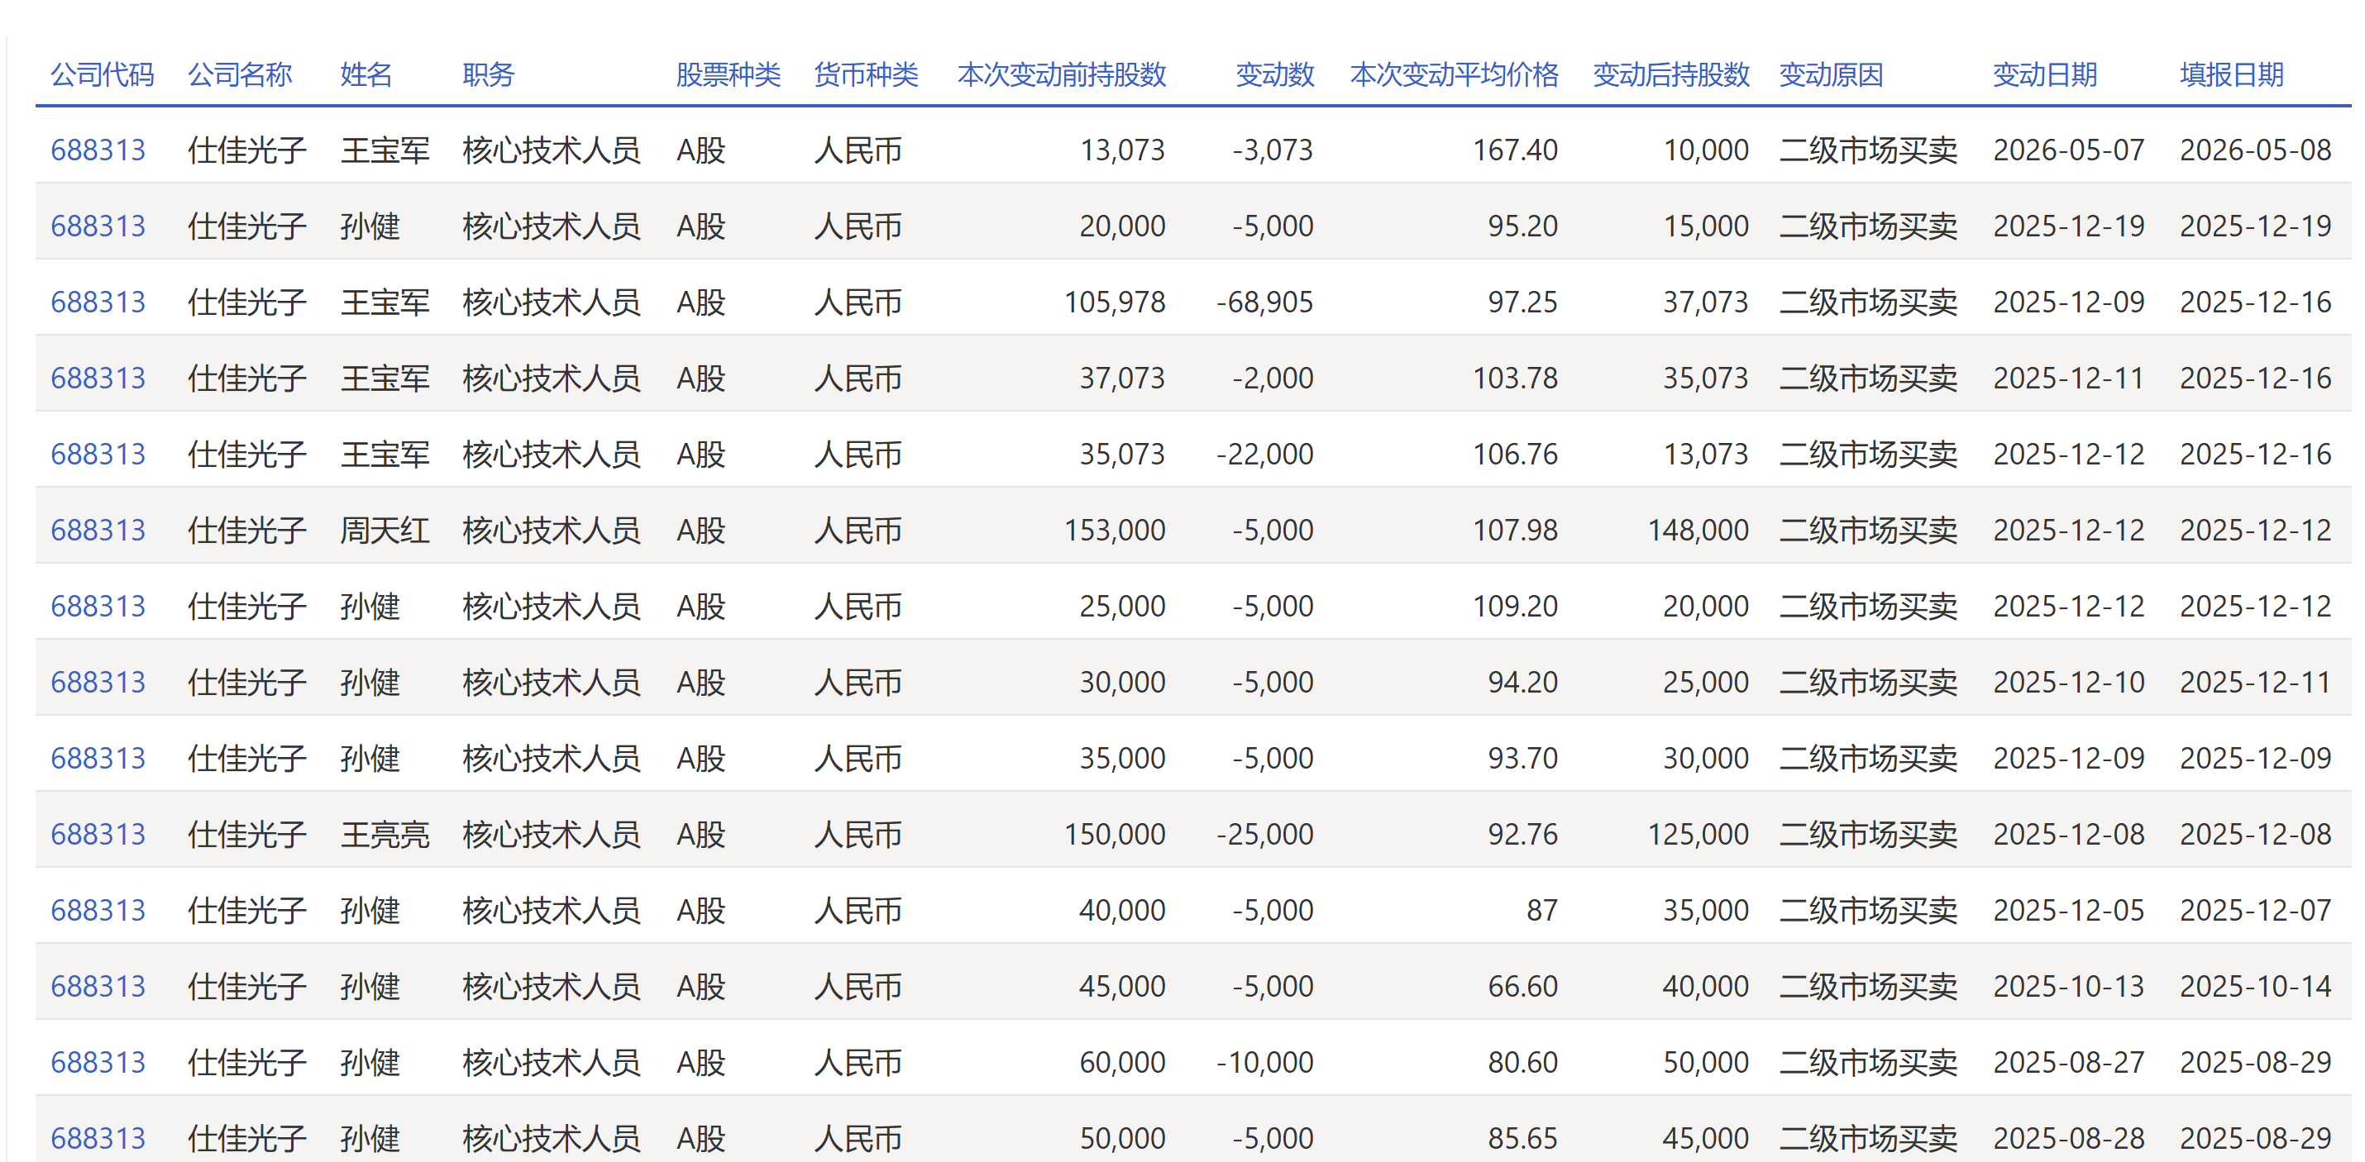The height and width of the screenshot is (1162, 2365).
Task: Click the 688313 link in the 周天红 row
Action: click(98, 531)
